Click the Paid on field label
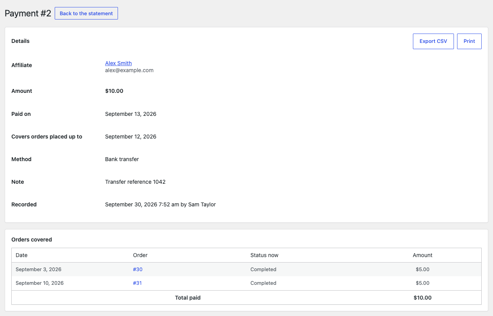 point(21,114)
